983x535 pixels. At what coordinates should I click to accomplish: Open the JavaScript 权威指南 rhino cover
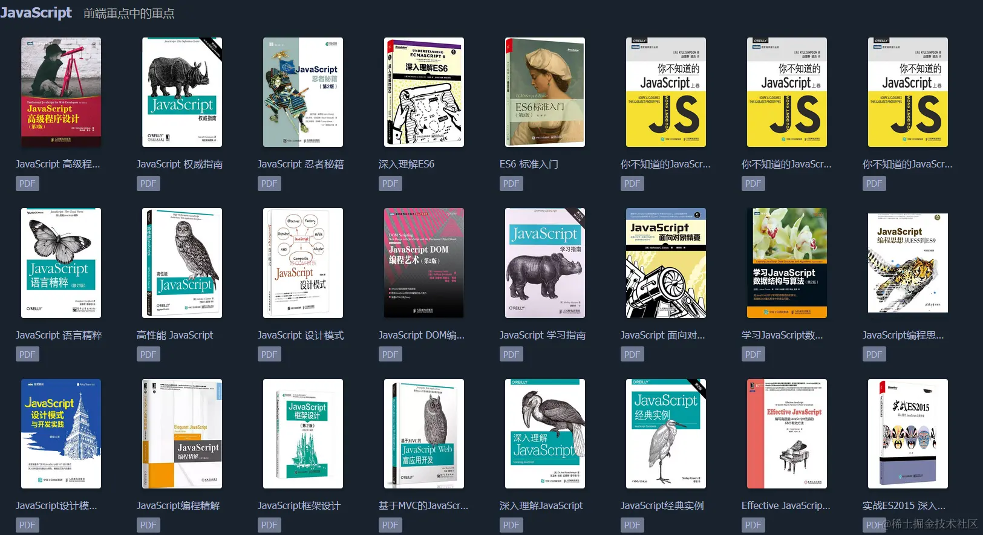coord(182,92)
